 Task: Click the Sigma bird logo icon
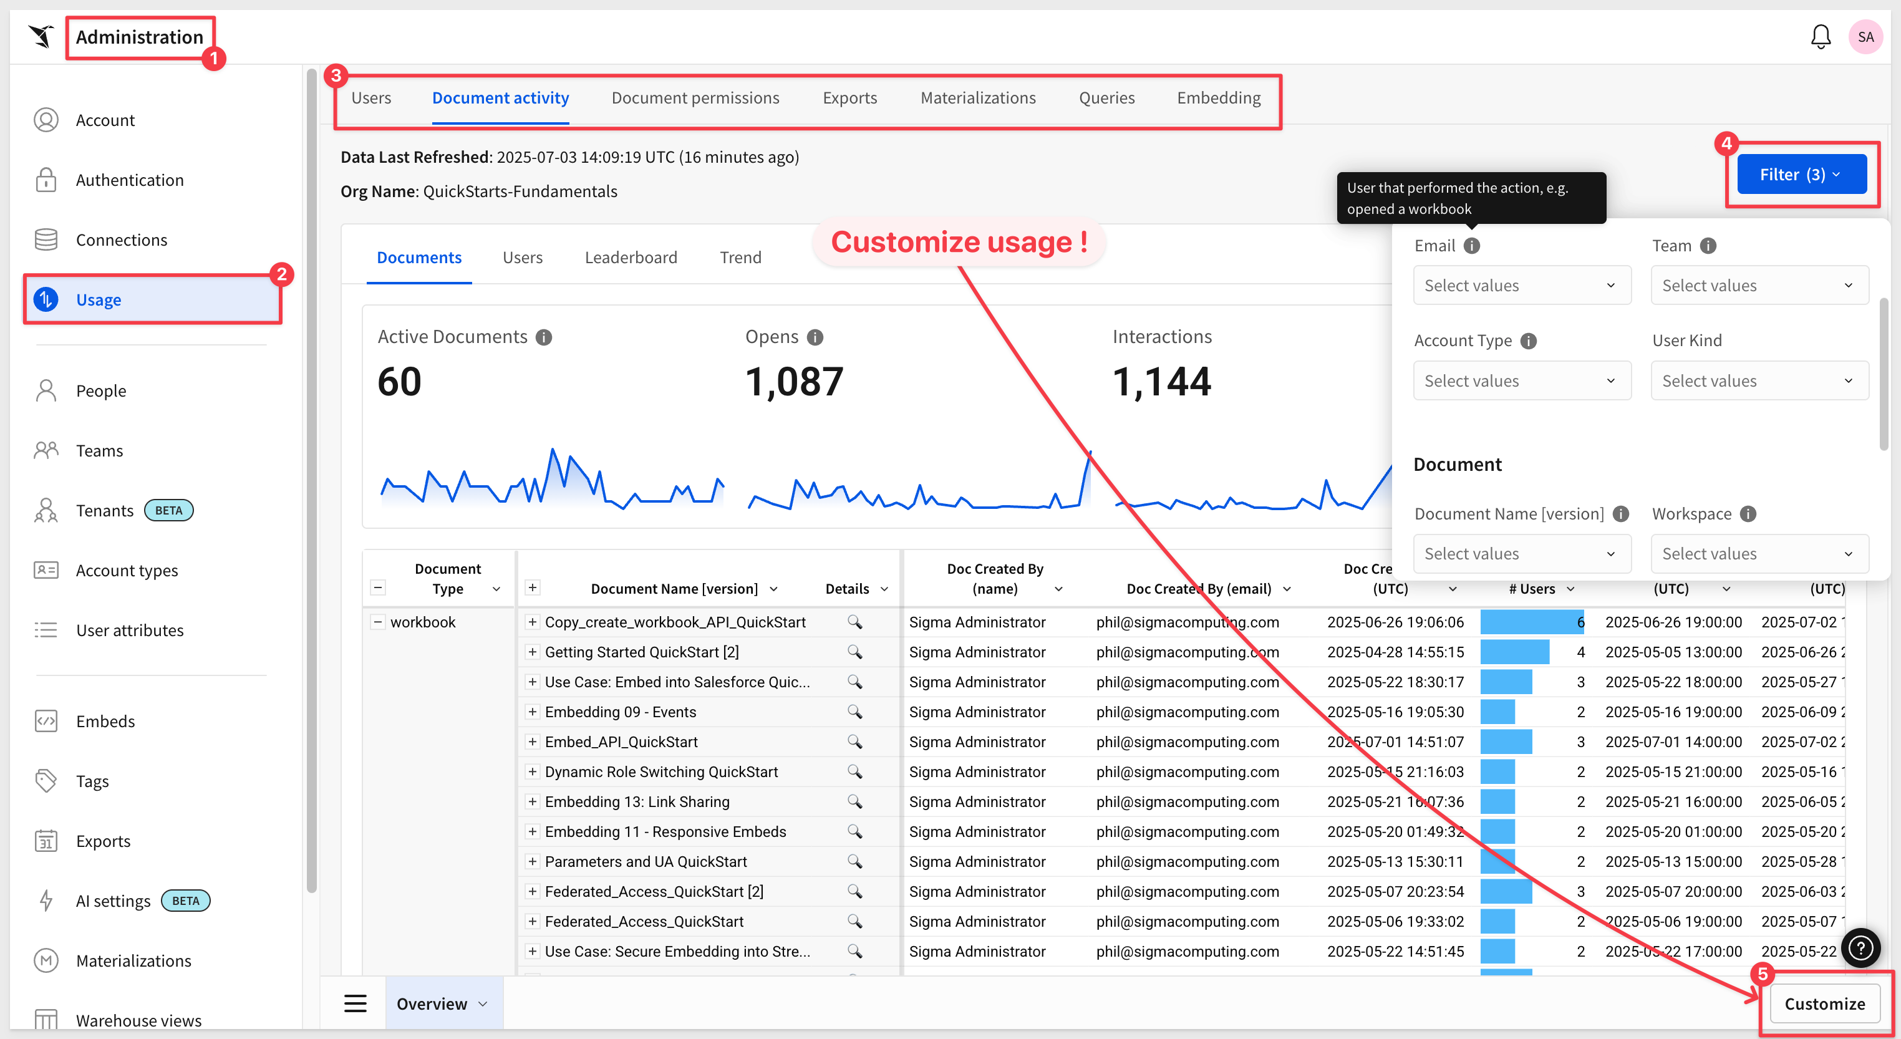pos(41,36)
